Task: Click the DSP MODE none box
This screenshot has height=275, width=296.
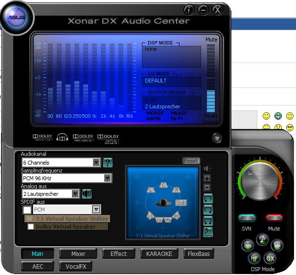Action: [x=171, y=57]
